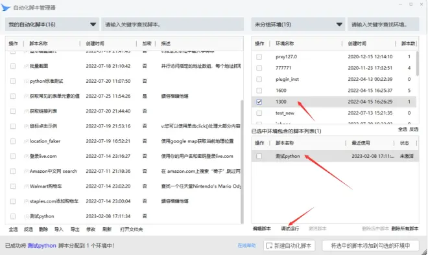Tick the checkbox for python标准测试 script
This screenshot has width=428, height=255.
click(13, 81)
